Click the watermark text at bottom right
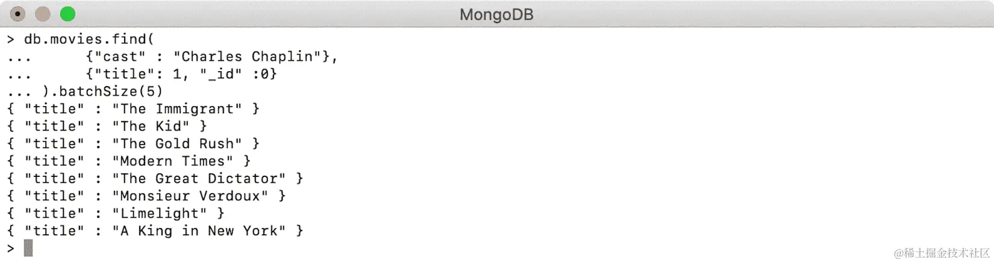Viewport: 994px width, 263px height. tap(942, 253)
